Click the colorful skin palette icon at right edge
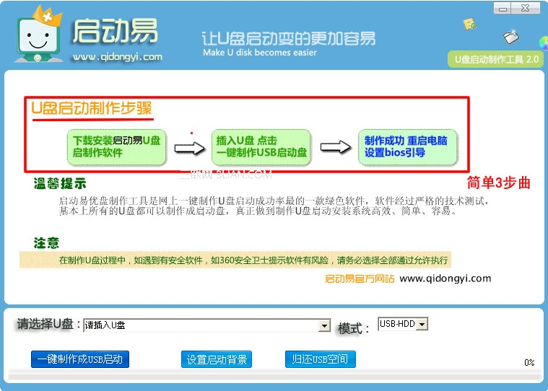Viewport: 548px width, 391px height. [x=544, y=43]
